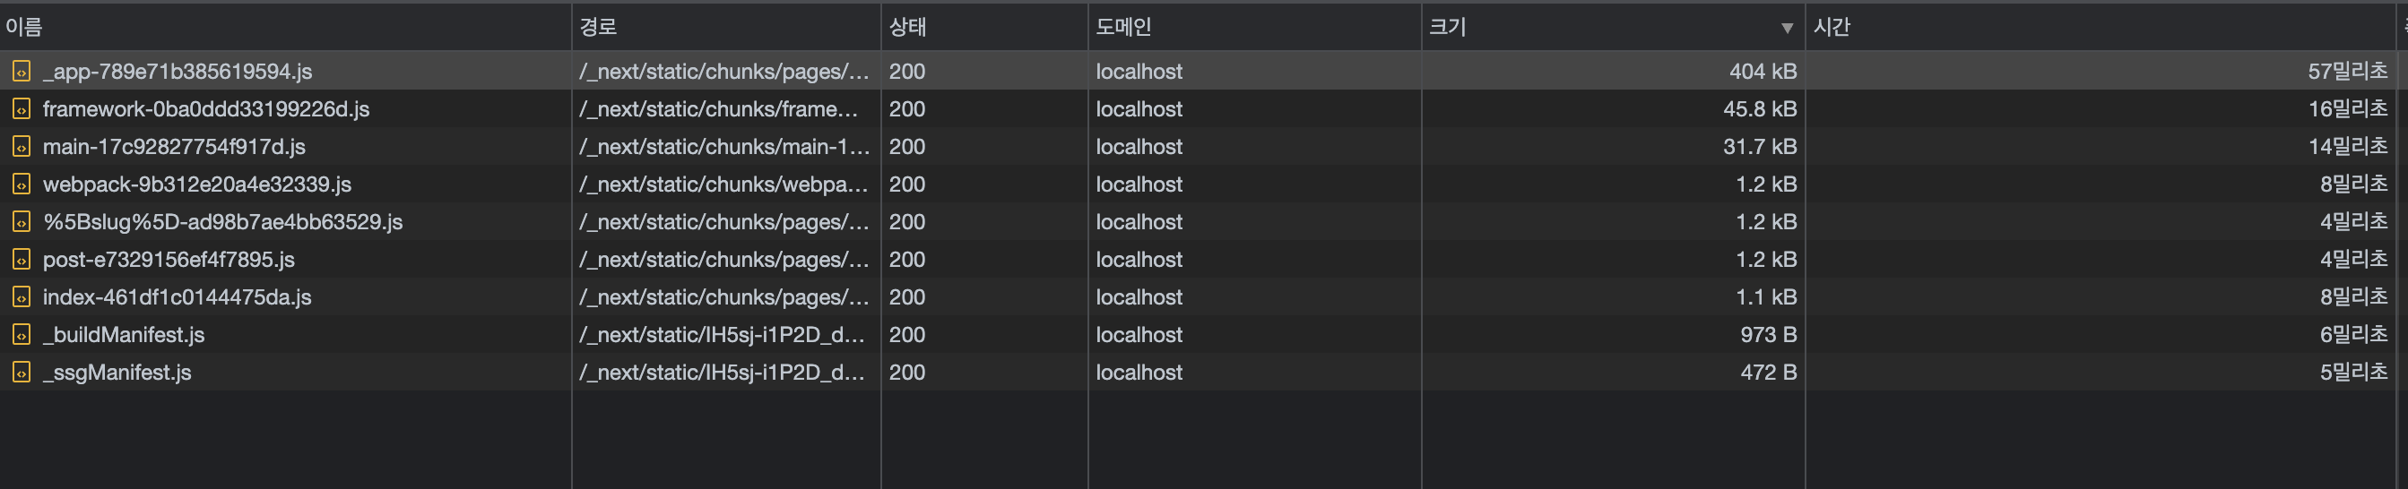Click the 200 status in the _app row
This screenshot has height=489, width=2408.
tap(906, 72)
